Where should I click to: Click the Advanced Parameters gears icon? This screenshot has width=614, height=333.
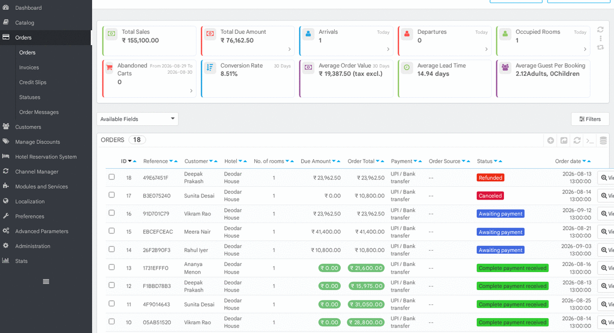6,231
